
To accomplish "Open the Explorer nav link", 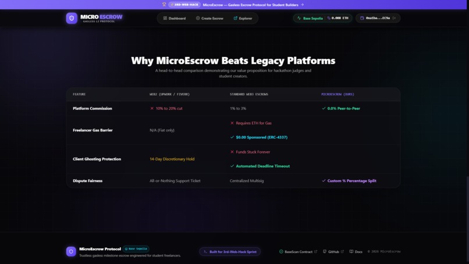I will click(243, 18).
